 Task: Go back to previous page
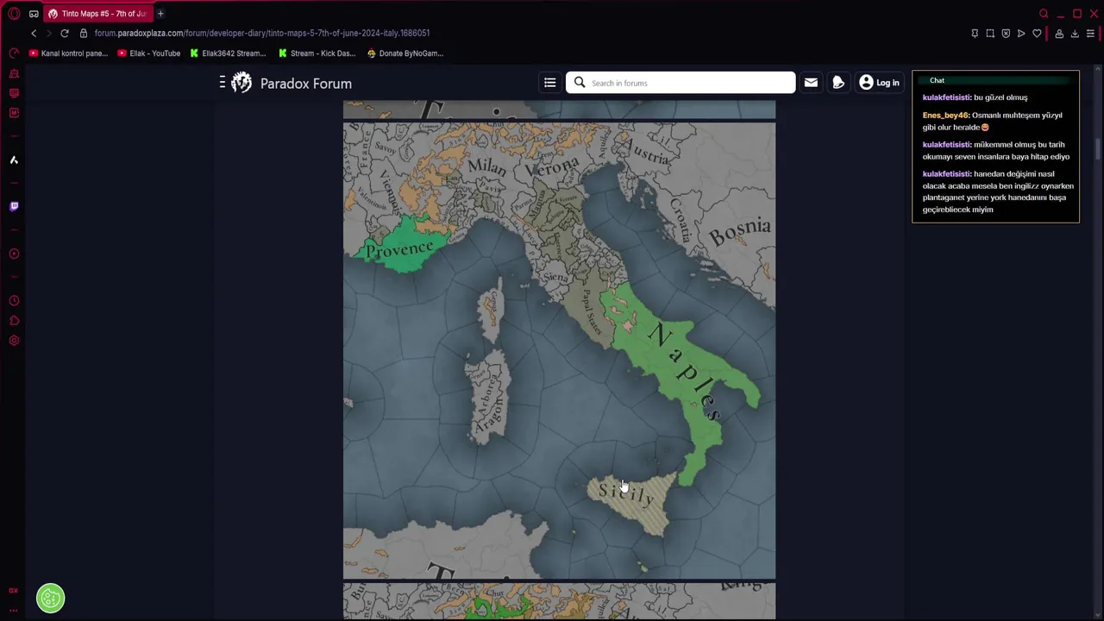point(34,33)
